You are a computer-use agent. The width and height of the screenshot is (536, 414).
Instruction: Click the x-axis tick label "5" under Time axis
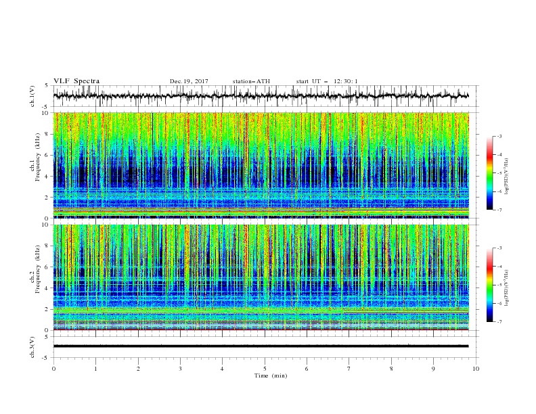tap(265, 369)
